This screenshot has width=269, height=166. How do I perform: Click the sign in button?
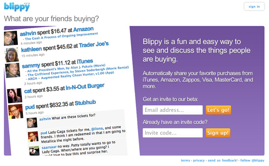[x=254, y=7]
